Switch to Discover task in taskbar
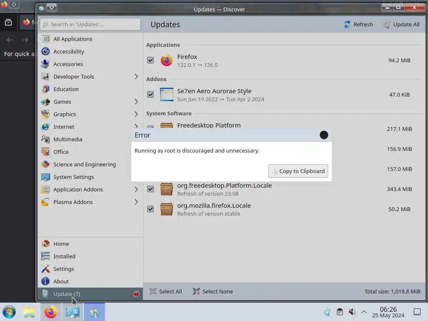This screenshot has width=428, height=321. click(x=94, y=312)
